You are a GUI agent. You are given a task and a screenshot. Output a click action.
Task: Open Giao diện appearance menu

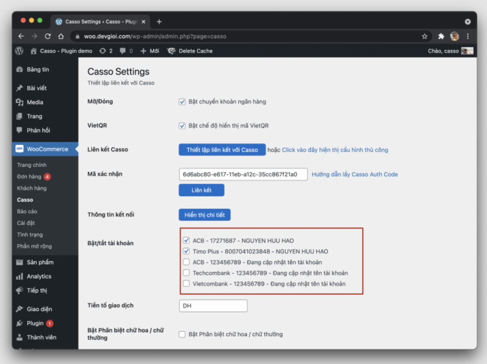[x=39, y=309]
